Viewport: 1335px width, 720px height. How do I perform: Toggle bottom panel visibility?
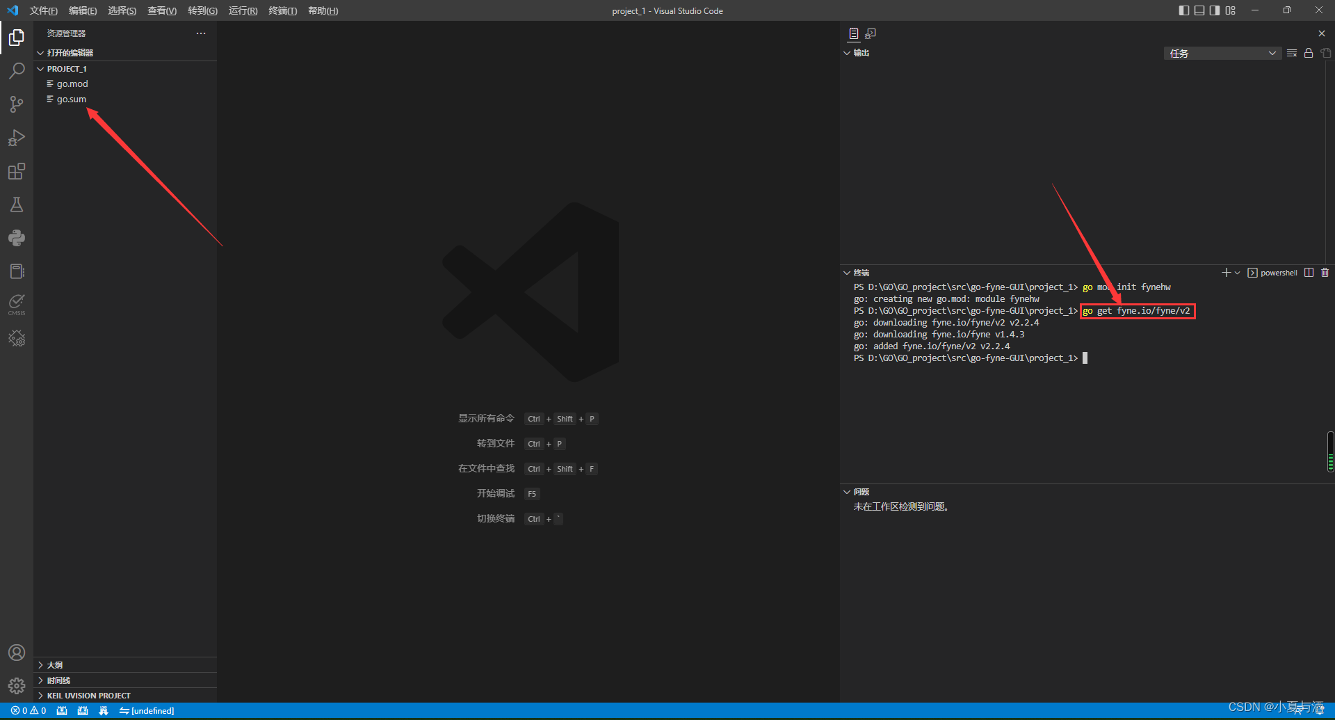1199,10
